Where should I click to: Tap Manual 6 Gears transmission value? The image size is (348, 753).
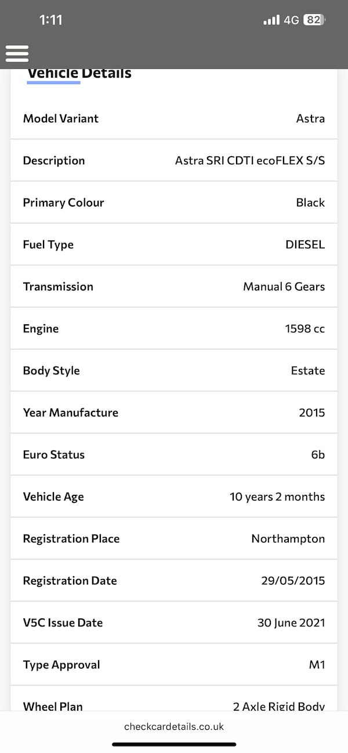click(284, 287)
